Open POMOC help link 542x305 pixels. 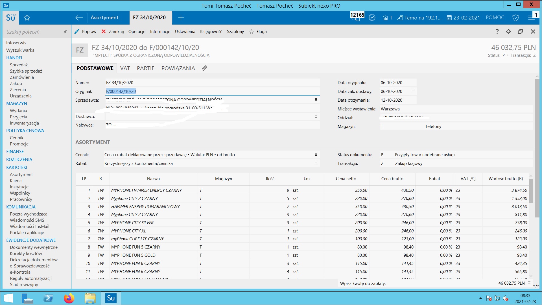pos(495,18)
